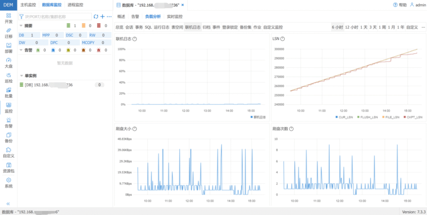427x215 pixels.
Task: Click the plus icon to add database
Action: point(103,16)
